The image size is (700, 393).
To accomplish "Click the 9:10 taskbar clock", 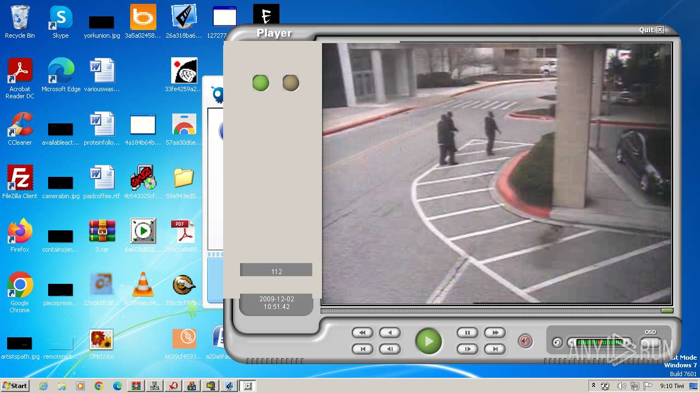I will (x=672, y=386).
